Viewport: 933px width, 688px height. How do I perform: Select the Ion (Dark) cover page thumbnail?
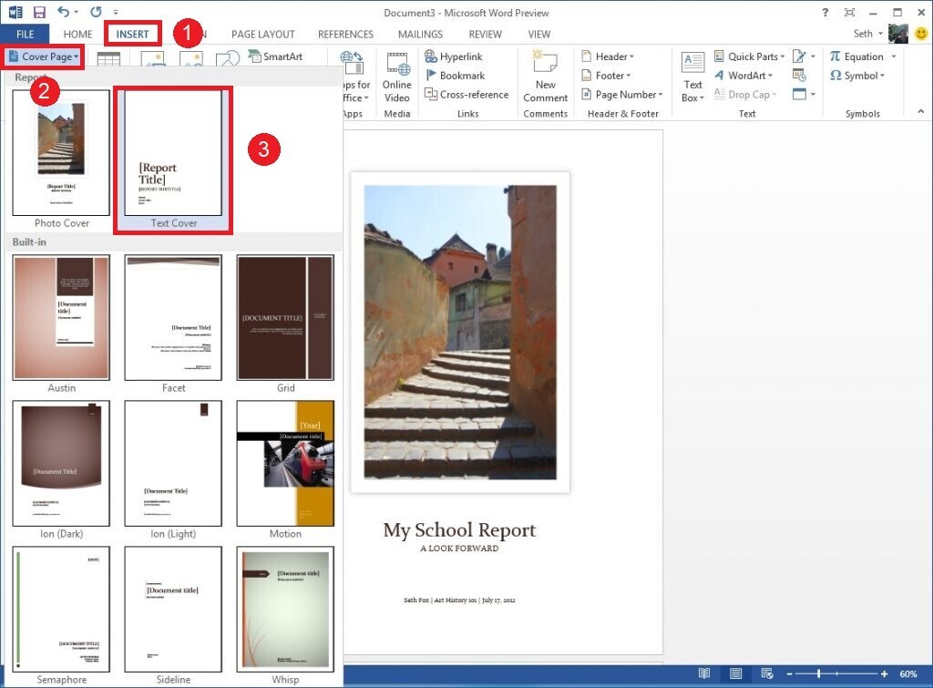[x=60, y=463]
